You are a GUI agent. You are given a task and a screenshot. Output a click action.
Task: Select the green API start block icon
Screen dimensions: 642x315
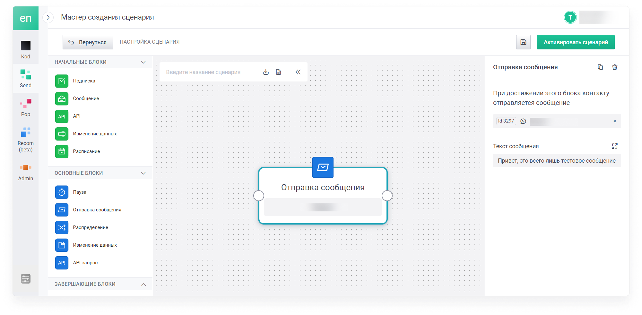(x=62, y=116)
